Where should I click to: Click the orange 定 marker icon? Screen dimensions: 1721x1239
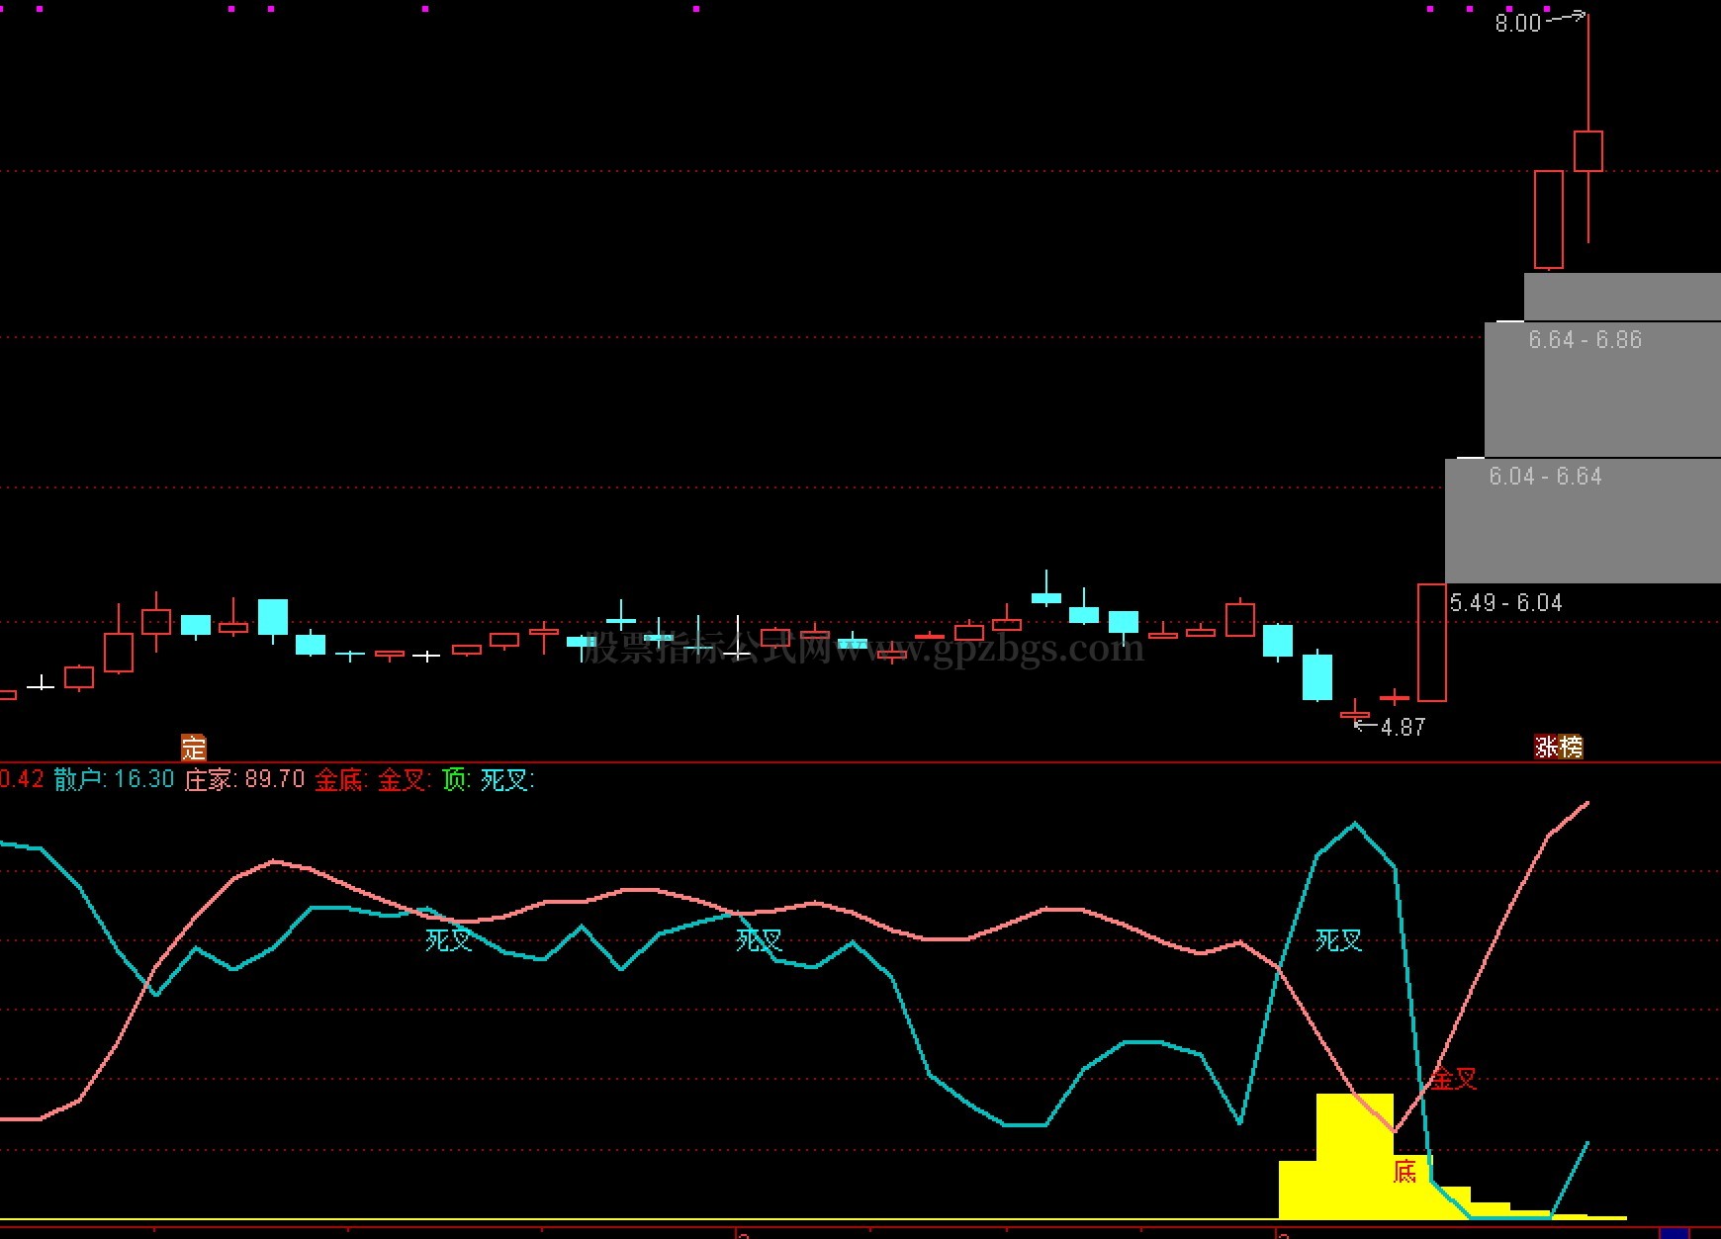point(193,748)
